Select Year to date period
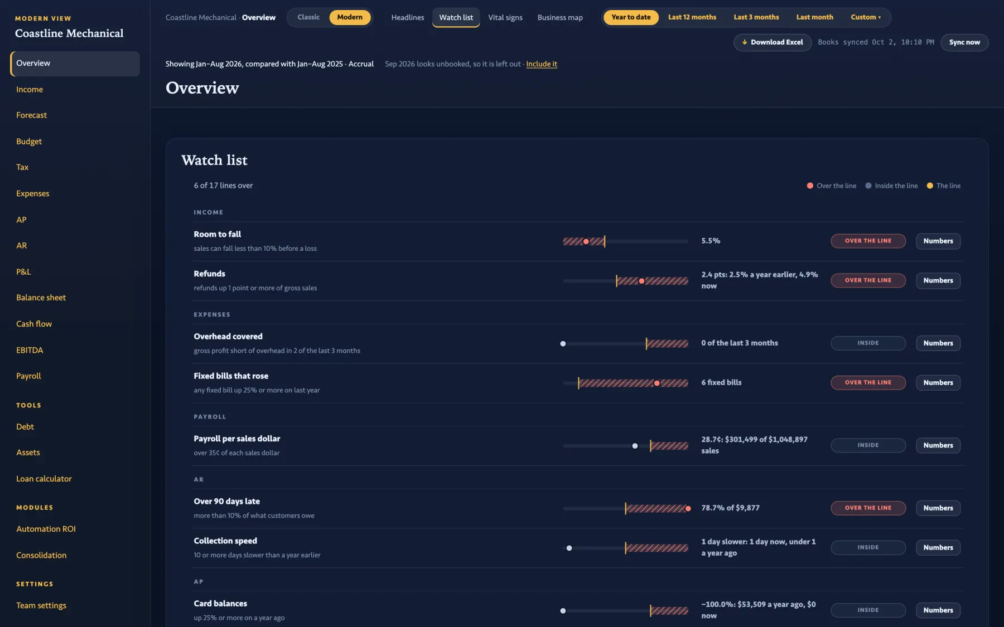The width and height of the screenshot is (1004, 627). 631,17
